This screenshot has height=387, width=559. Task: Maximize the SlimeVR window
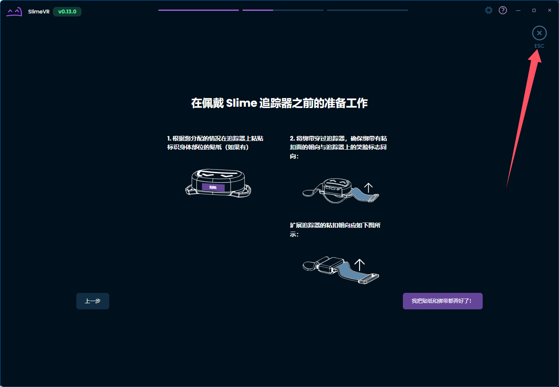pos(534,10)
